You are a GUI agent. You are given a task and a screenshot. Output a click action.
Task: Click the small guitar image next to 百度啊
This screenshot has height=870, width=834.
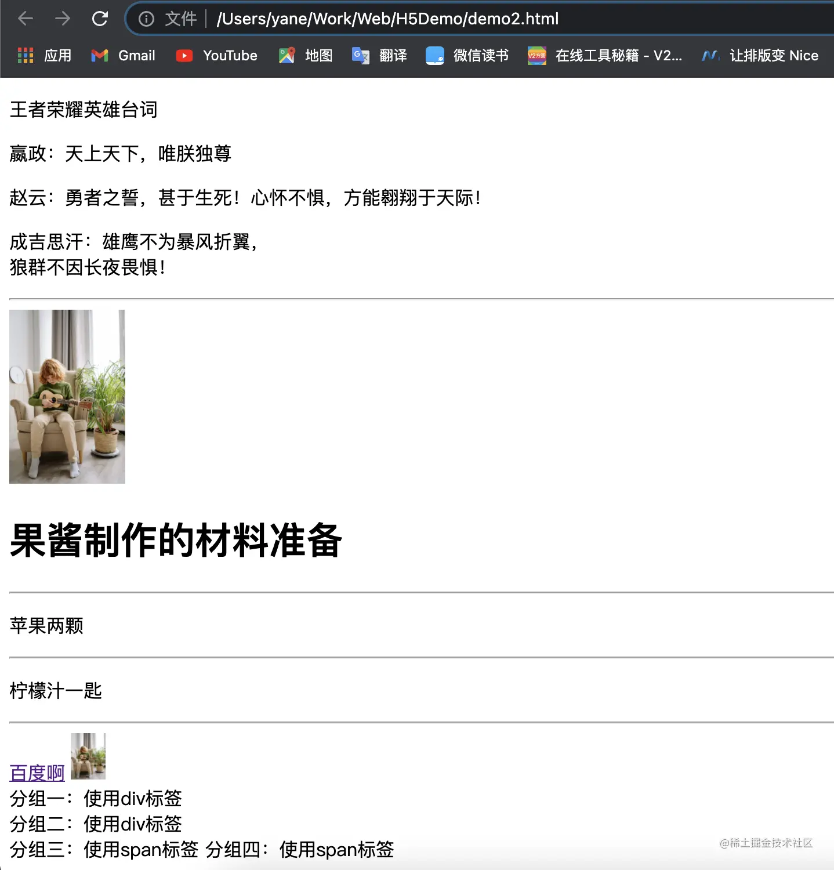point(88,756)
